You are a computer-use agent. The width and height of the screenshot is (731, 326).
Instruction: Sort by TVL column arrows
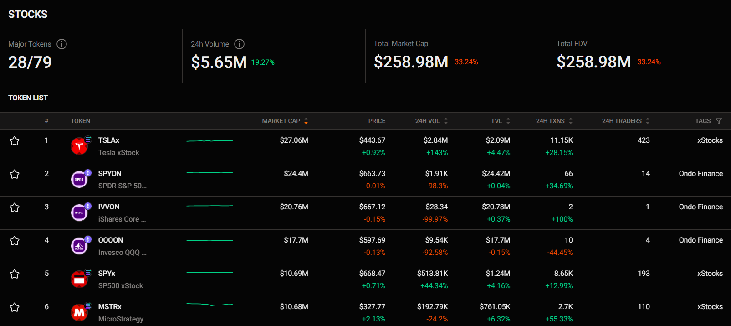pos(508,121)
